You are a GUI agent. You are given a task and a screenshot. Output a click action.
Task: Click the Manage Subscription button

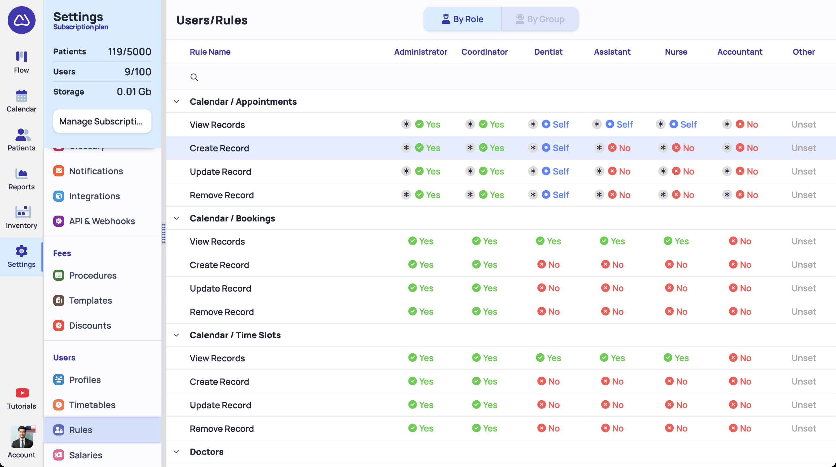click(x=102, y=121)
